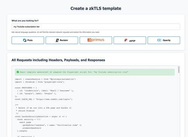188x137 pixels.
Task: Click the '.elementHandles()' code line
Action: 32,128
